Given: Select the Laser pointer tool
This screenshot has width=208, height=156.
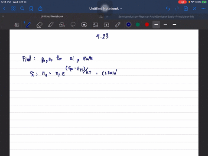Looking at the screenshot, I should pyautogui.click(x=118, y=25).
